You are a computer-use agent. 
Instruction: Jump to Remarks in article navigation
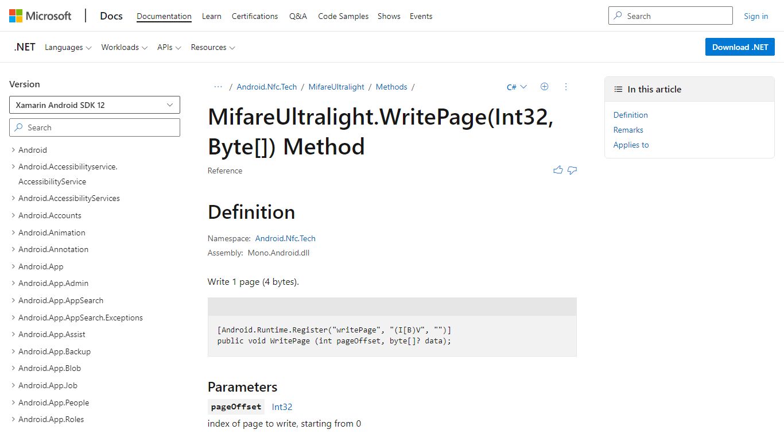pos(628,130)
